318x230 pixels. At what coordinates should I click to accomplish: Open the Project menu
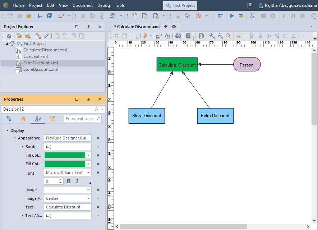pyautogui.click(x=36, y=5)
